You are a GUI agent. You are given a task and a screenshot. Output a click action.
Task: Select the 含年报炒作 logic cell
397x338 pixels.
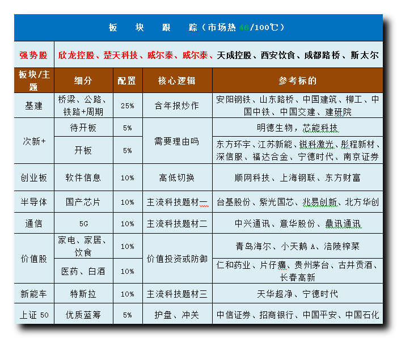click(176, 105)
